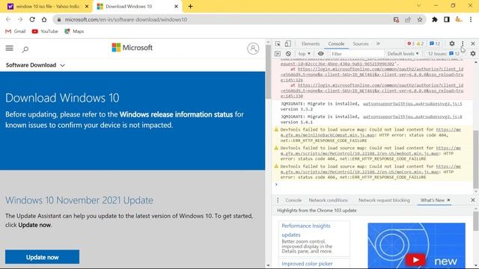This screenshot has height=269, width=479.
Task: Toggle the browser side panel icon
Action: [x=447, y=19]
